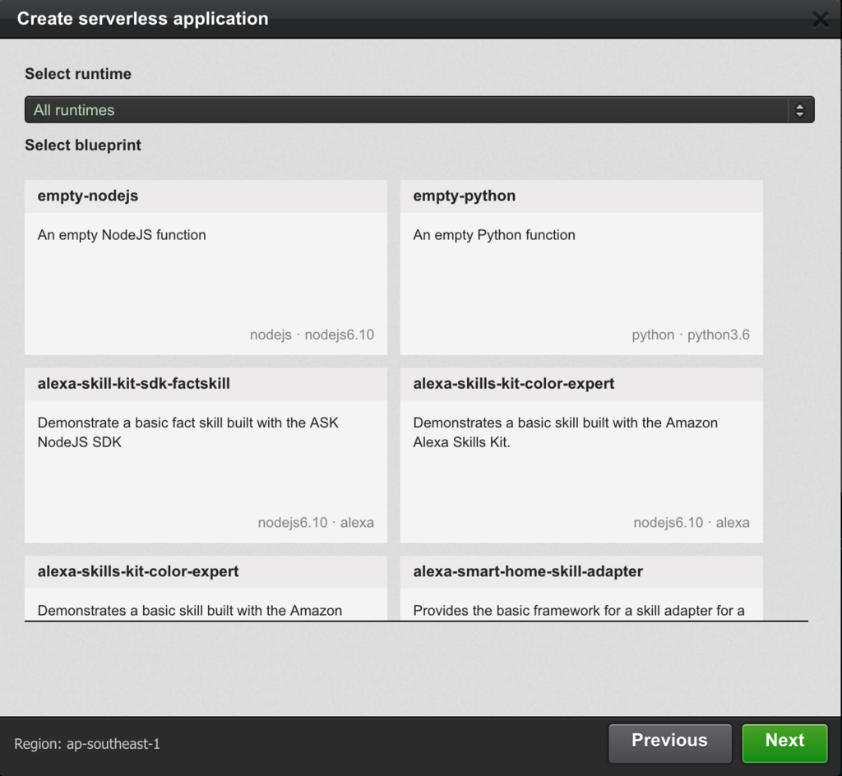
Task: Click the Select runtime label
Action: [x=78, y=74]
